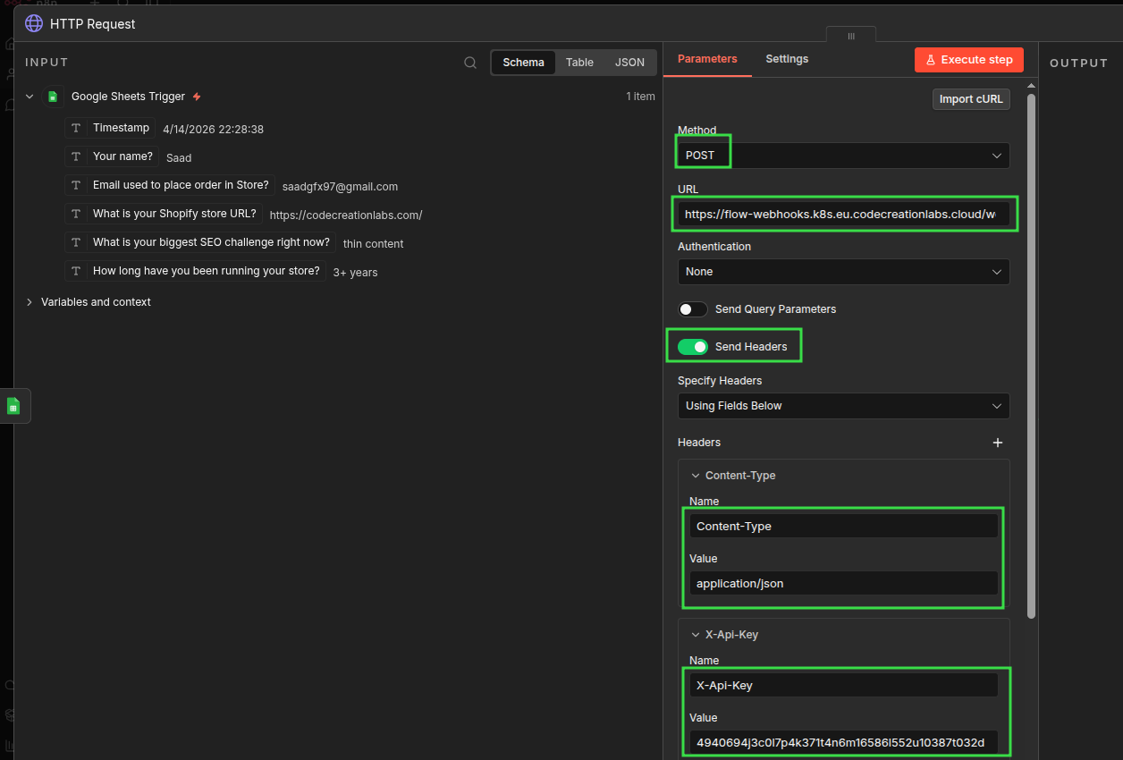
Task: Switch input view to JSON
Action: (629, 63)
